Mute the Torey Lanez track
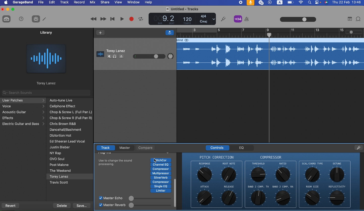 109,56
